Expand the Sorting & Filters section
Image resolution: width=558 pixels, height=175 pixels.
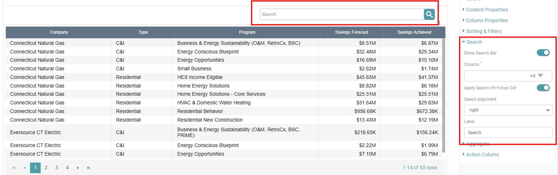click(x=484, y=31)
